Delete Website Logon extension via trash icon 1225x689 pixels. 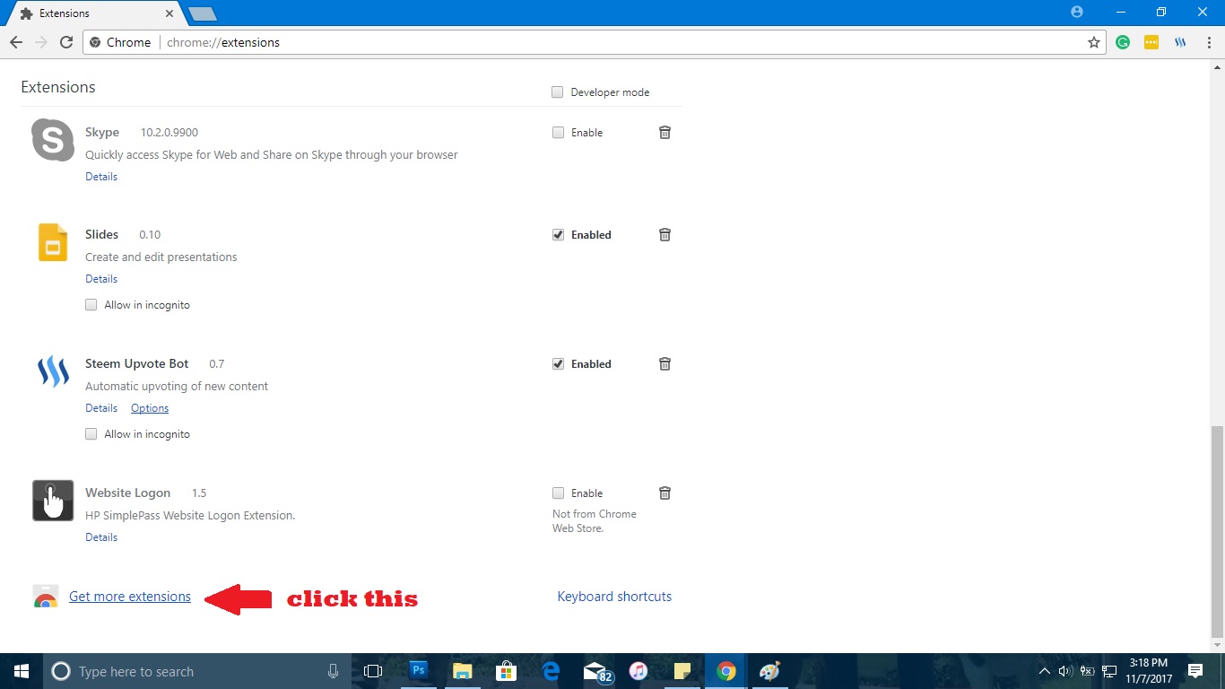[x=665, y=493]
